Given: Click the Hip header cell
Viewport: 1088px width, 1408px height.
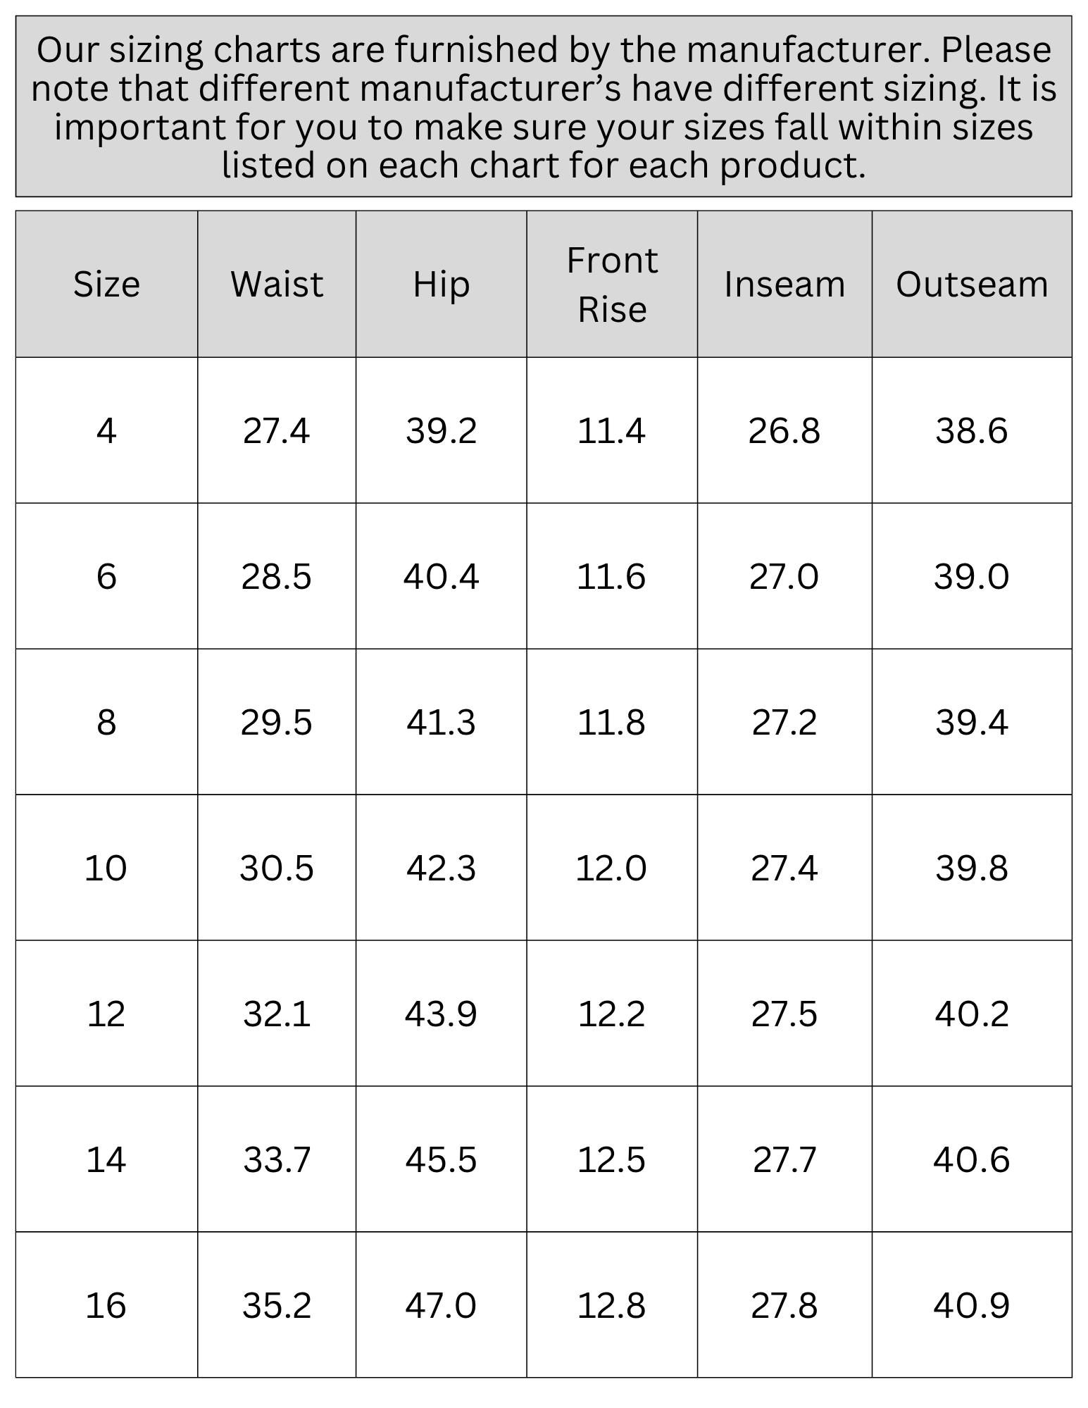Looking at the screenshot, I should [x=442, y=284].
